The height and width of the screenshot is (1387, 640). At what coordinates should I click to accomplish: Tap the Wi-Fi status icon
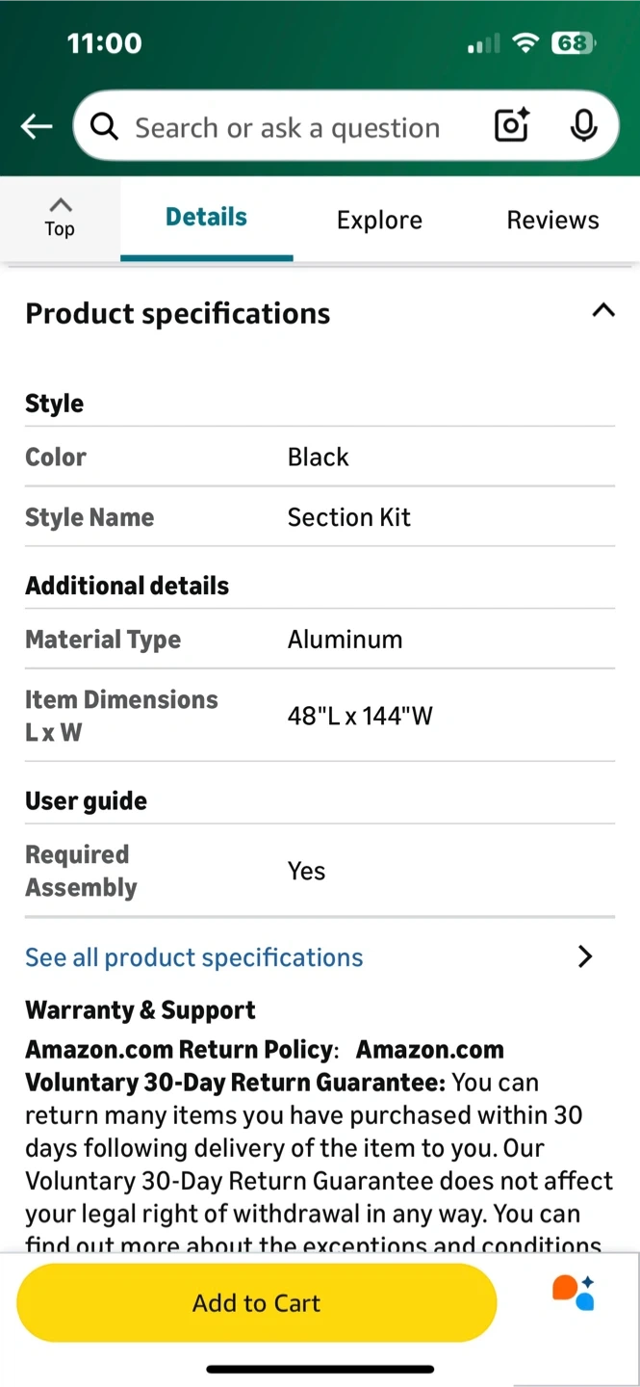pyautogui.click(x=525, y=43)
